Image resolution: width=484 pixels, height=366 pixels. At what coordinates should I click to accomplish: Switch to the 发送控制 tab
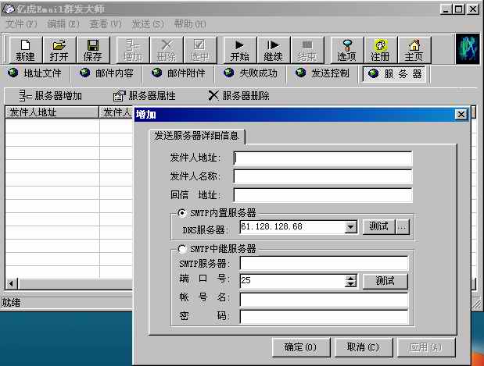323,73
